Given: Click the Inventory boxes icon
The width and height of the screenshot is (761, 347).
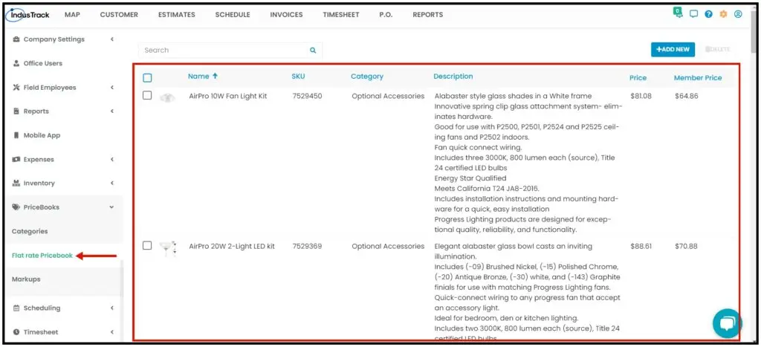Looking at the screenshot, I should (x=16, y=183).
